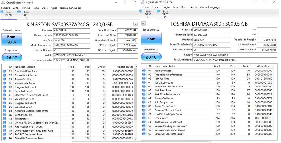The height and width of the screenshot is (143, 281).
Task: Click status icon for Soft ECC Correction Rate
Action: point(4,134)
